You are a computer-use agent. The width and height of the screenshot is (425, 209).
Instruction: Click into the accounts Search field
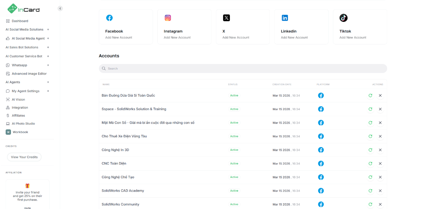click(x=243, y=68)
